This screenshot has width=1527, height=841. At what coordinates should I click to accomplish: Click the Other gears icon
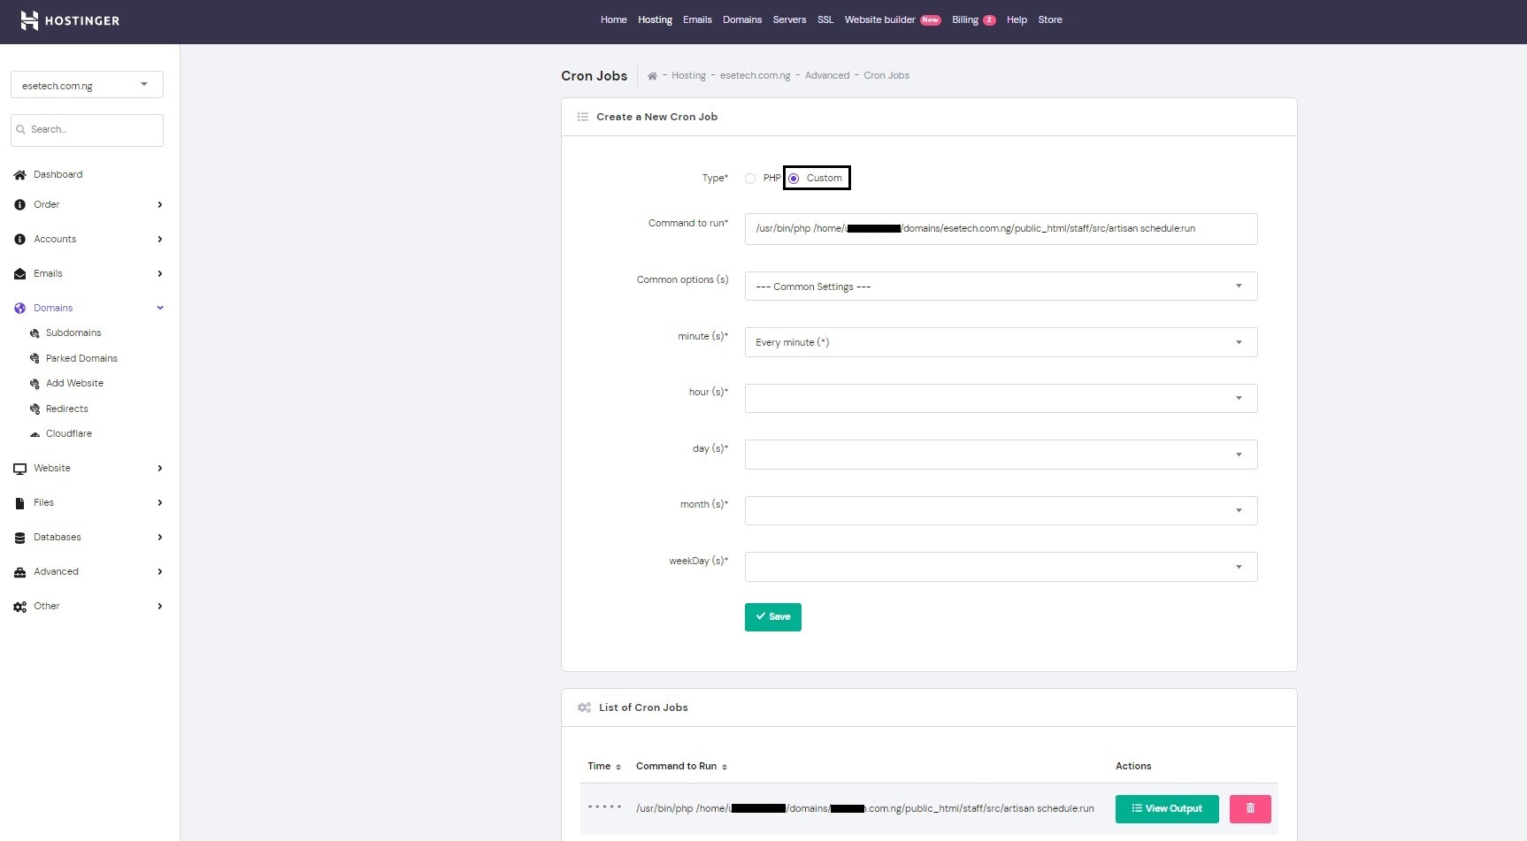tap(19, 607)
